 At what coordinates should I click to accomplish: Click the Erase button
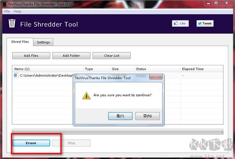tap(31, 143)
